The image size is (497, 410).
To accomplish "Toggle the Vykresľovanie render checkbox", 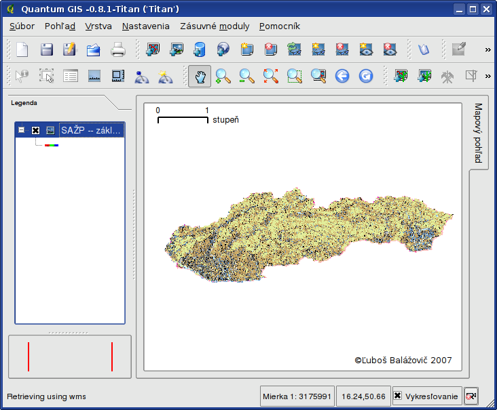I will coord(398,396).
